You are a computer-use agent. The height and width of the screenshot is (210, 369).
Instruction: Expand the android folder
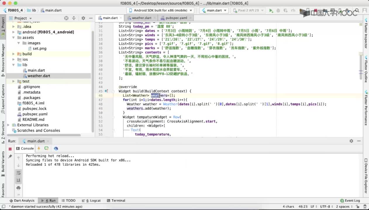point(13,32)
